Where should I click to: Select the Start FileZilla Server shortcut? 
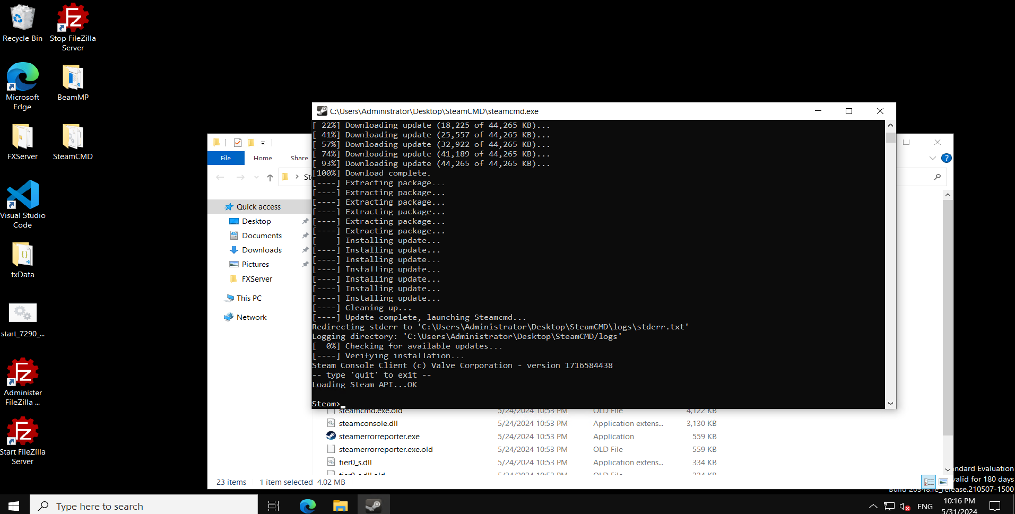pyautogui.click(x=22, y=441)
